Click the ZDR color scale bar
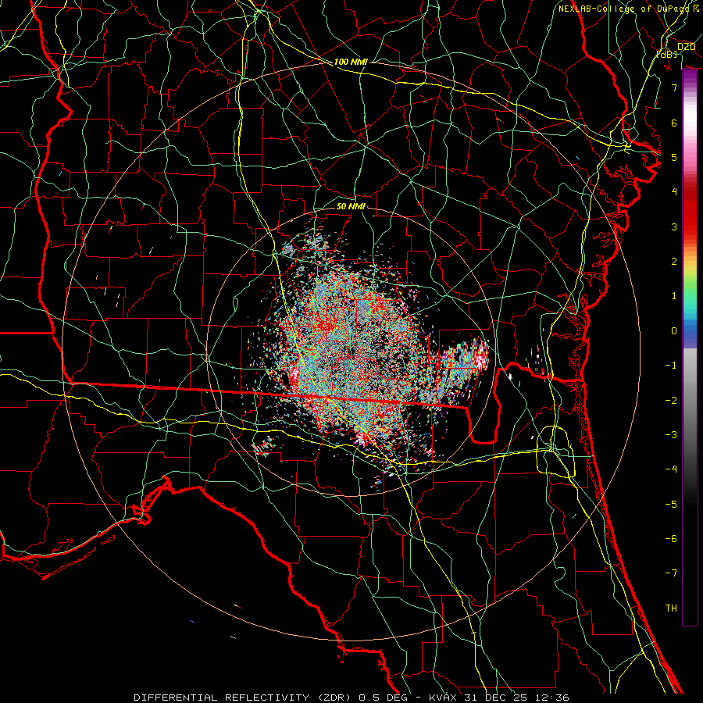Image resolution: width=703 pixels, height=703 pixels. [x=690, y=348]
